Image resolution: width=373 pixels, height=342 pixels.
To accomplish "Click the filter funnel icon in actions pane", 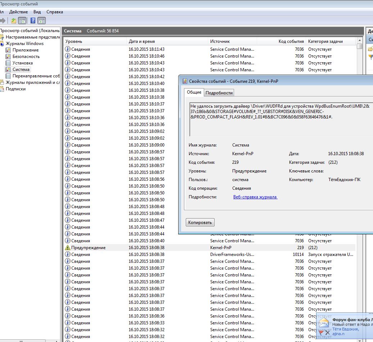I will click(x=370, y=58).
